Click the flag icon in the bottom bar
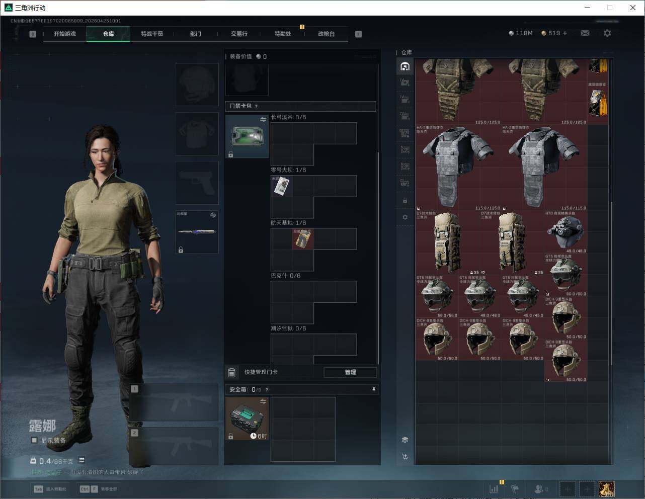 (515, 488)
